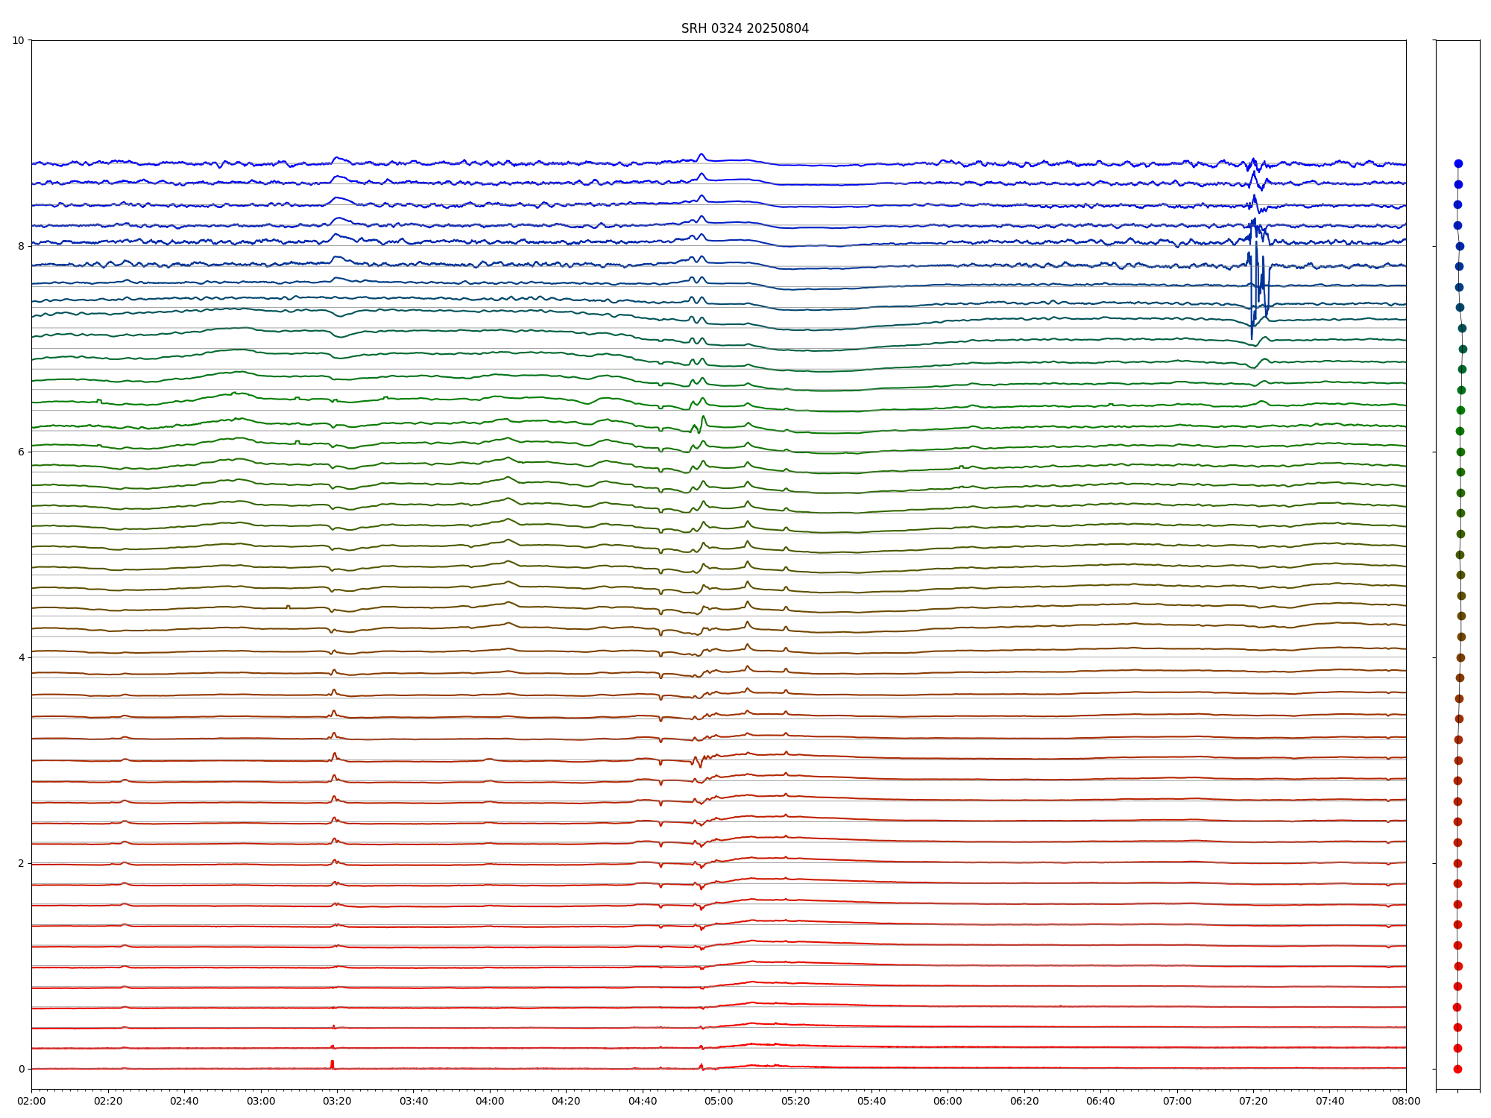Viewport: 1491px width, 1118px height.
Task: Click the 04:00 time axis label
Action: [490, 1101]
